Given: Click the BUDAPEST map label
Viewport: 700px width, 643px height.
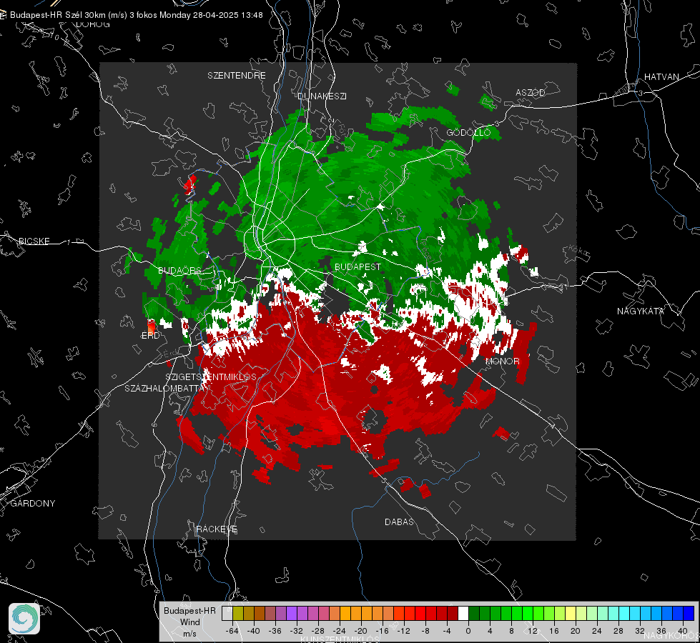Looking at the screenshot, I should (358, 266).
